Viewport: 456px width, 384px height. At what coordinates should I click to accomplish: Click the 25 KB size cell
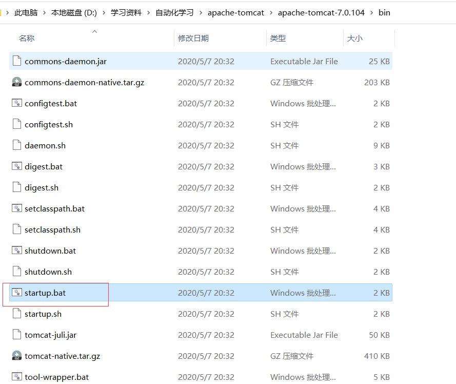point(379,61)
